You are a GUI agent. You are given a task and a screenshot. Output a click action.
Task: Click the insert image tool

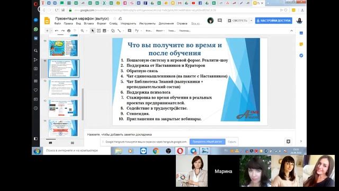[104, 31]
